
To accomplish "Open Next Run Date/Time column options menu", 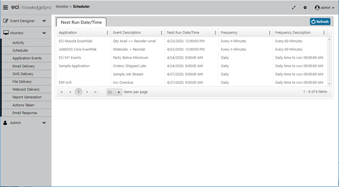I will [x=215, y=33].
